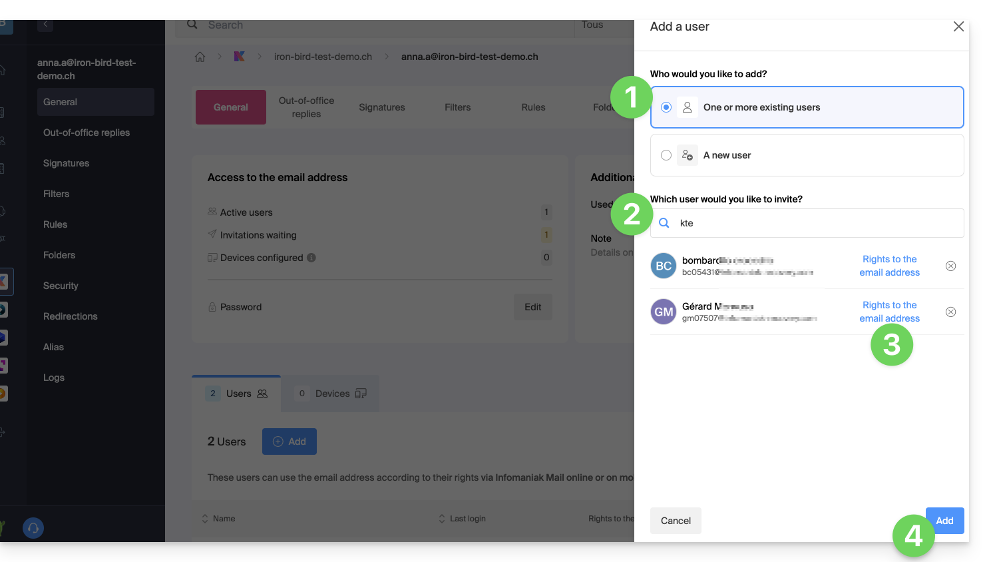The height and width of the screenshot is (562, 989).
Task: Switch to the Signatures tab
Action: point(381,107)
